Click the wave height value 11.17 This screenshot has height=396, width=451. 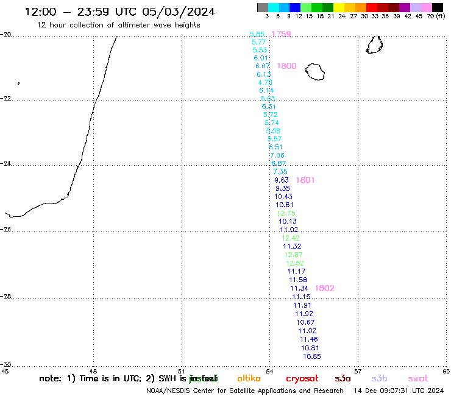296,271
